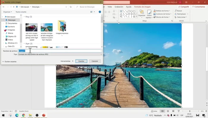Click the Comentarios button

[x=198, y=7]
